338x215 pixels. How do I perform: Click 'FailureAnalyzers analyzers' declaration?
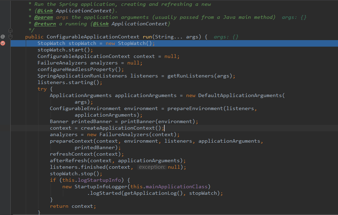pyautogui.click(x=78, y=63)
